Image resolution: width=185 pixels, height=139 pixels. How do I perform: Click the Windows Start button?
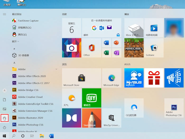(4, 136)
